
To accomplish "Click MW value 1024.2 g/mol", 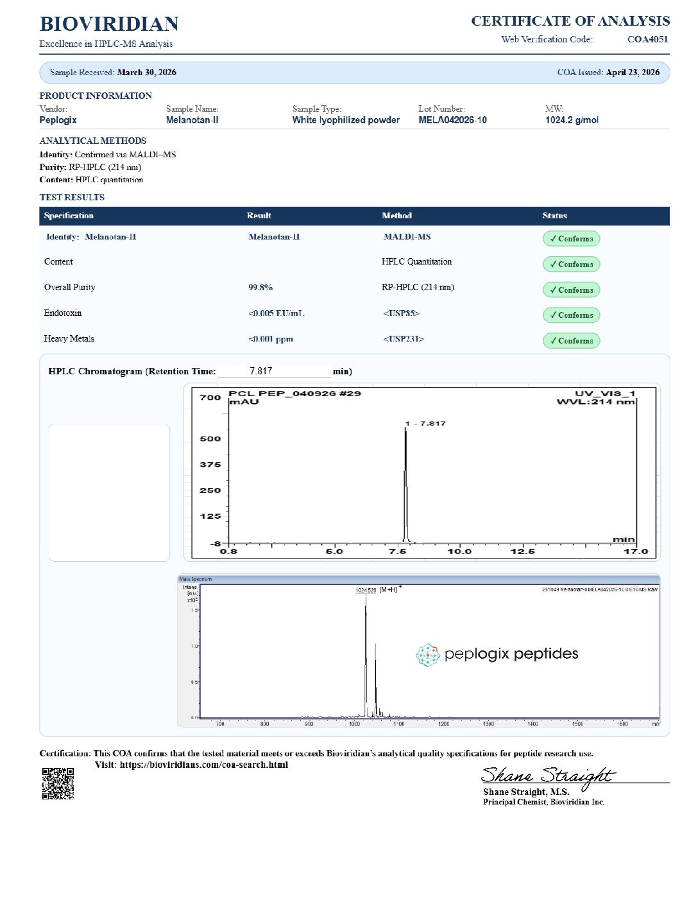I will pos(572,120).
